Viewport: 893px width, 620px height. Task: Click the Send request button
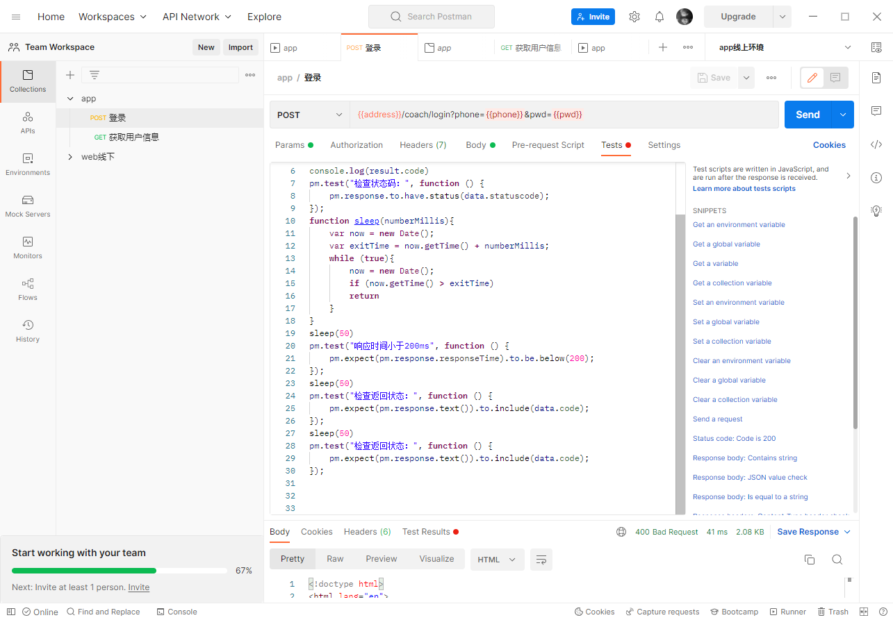[808, 115]
